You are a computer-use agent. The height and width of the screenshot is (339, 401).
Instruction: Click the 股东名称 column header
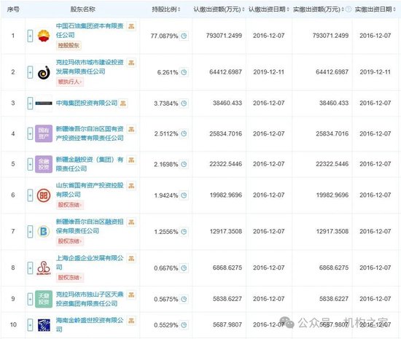pyautogui.click(x=82, y=9)
